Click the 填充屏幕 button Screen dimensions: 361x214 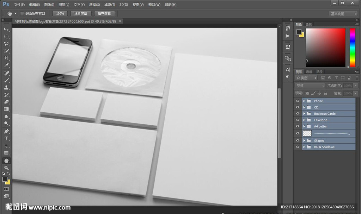coord(104,14)
